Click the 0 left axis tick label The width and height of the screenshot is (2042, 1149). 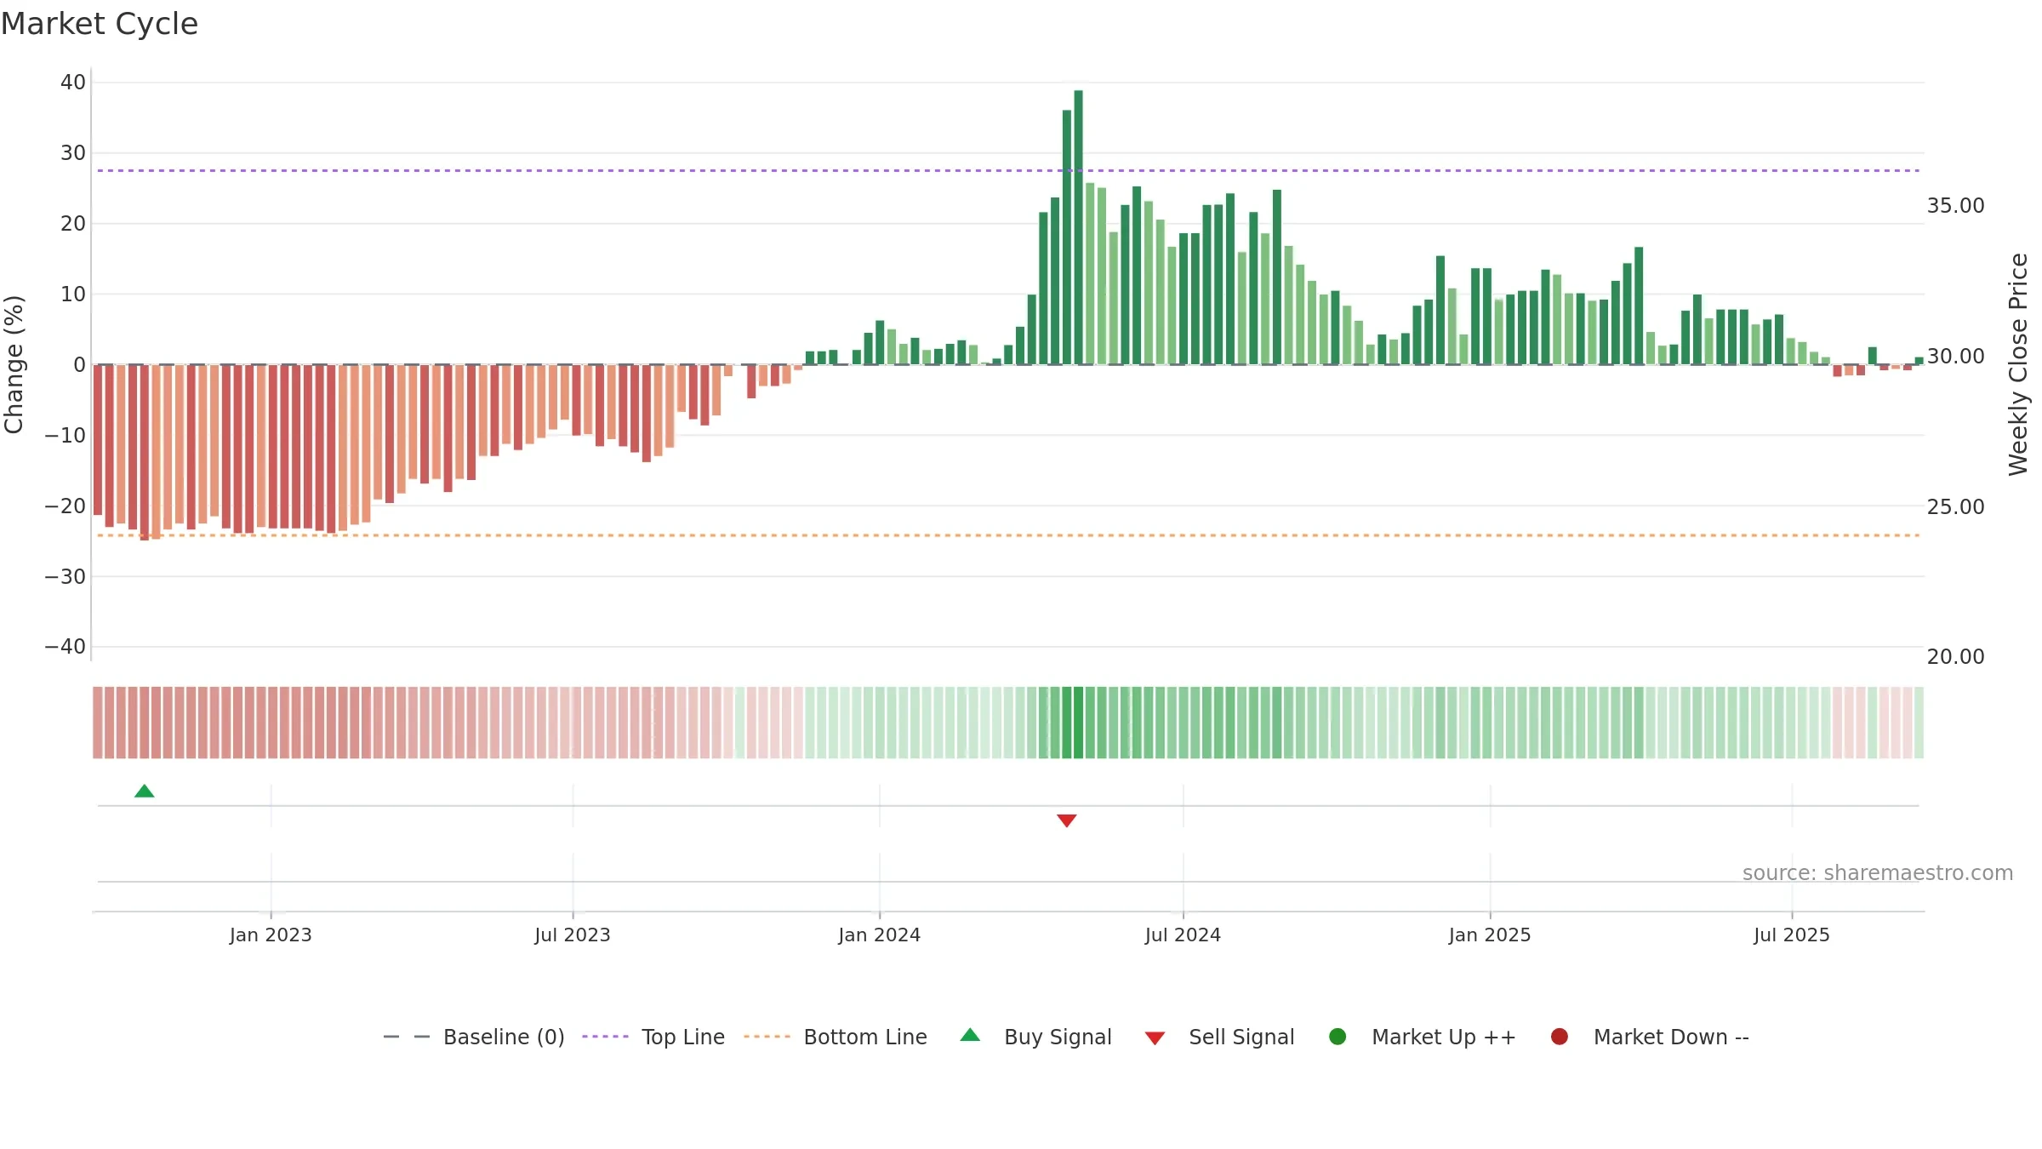tap(80, 365)
